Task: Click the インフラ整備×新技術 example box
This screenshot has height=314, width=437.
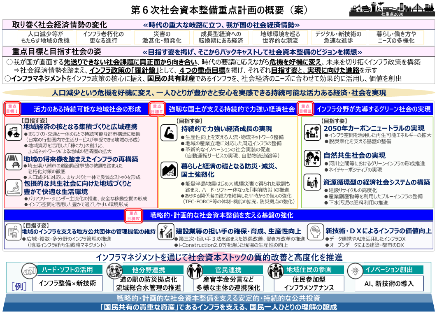Action: tap(67, 284)
